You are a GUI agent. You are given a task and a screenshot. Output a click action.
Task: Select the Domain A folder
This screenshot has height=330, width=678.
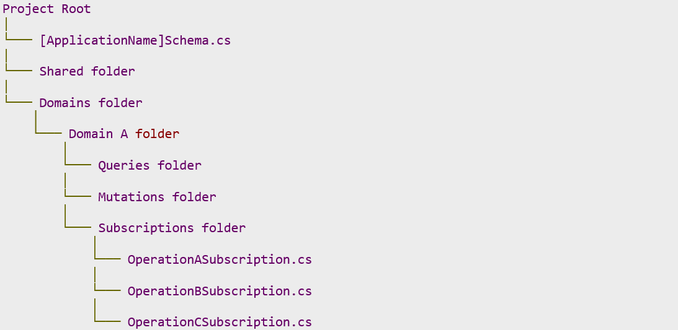coord(123,134)
